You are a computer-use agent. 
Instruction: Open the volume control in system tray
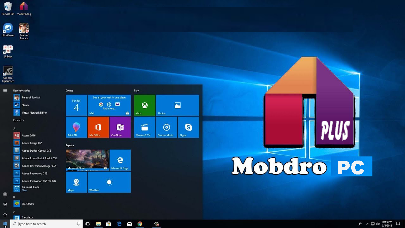(378, 224)
